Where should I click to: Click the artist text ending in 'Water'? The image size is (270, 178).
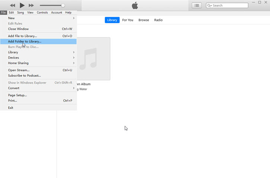pyautogui.click(x=82, y=89)
